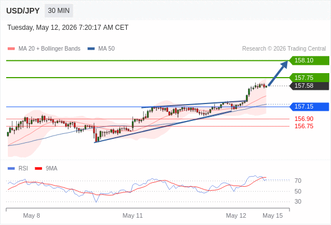Click the date line 'Tuesday, May 12, 2026 7:20:17 AM CET'

pyautogui.click(x=68, y=28)
